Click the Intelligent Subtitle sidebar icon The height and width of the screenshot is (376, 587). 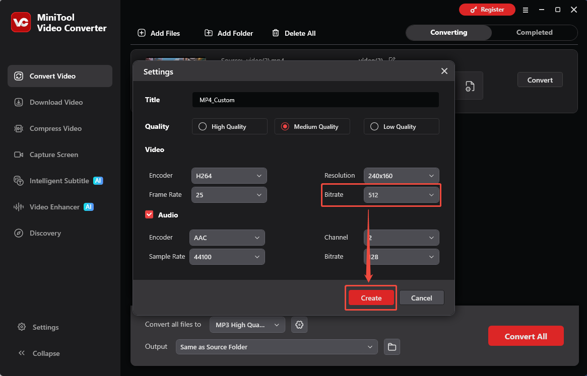pyautogui.click(x=19, y=181)
